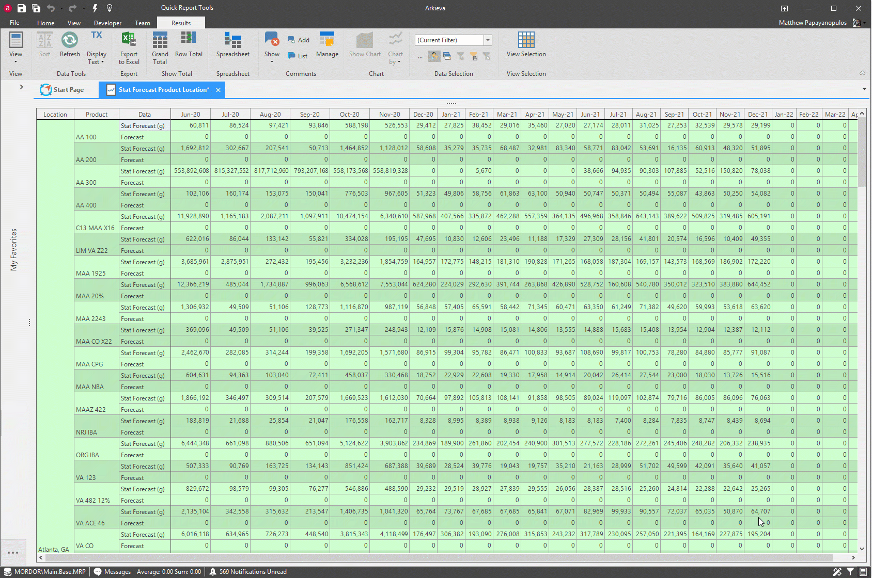872x578 pixels.
Task: Click the stacked windows filter icon
Action: [447, 56]
